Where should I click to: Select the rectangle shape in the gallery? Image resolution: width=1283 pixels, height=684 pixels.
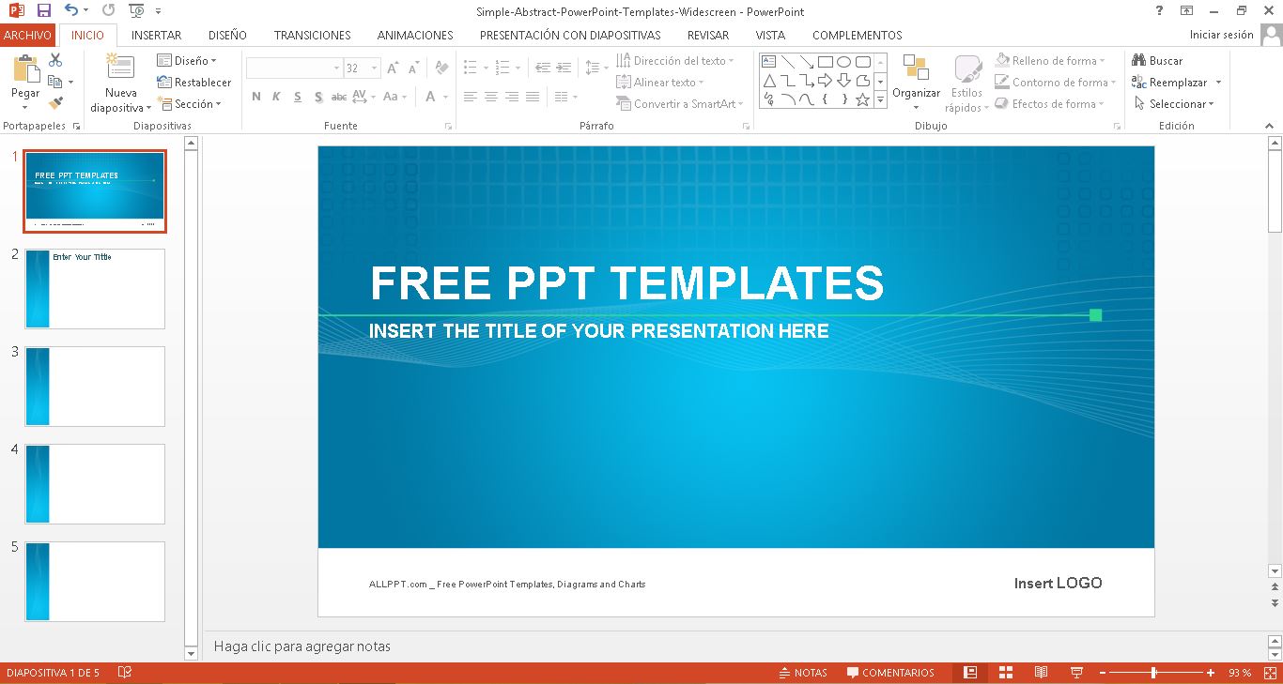click(824, 60)
